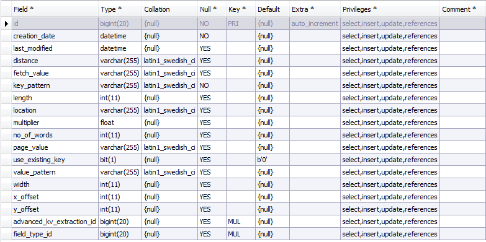This screenshot has width=486, height=242.
Task: Select MUL key cell for field_type_id
Action: point(241,234)
